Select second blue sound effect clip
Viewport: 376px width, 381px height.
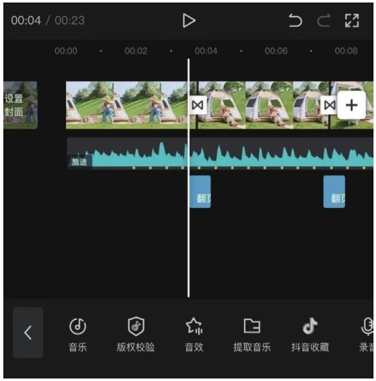click(x=334, y=191)
